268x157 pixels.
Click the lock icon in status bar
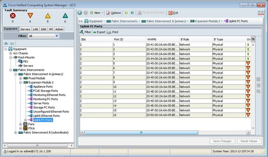point(5,151)
